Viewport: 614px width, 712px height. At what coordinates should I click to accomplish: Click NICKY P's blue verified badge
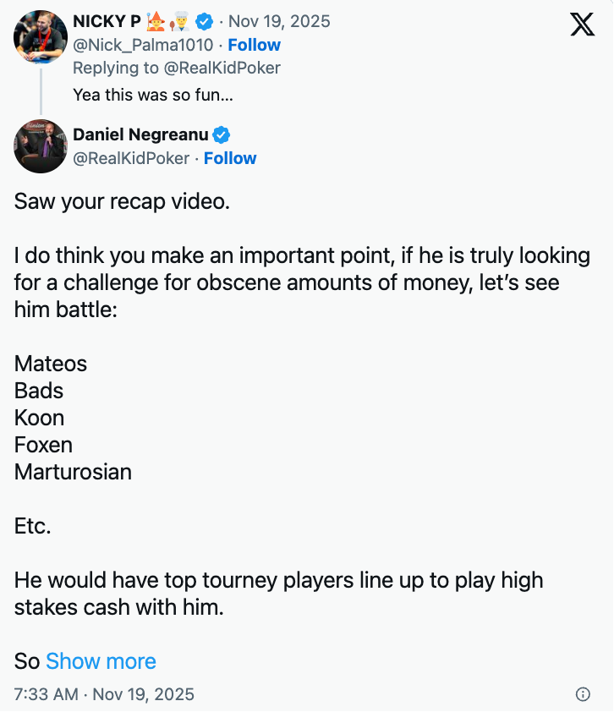click(205, 21)
